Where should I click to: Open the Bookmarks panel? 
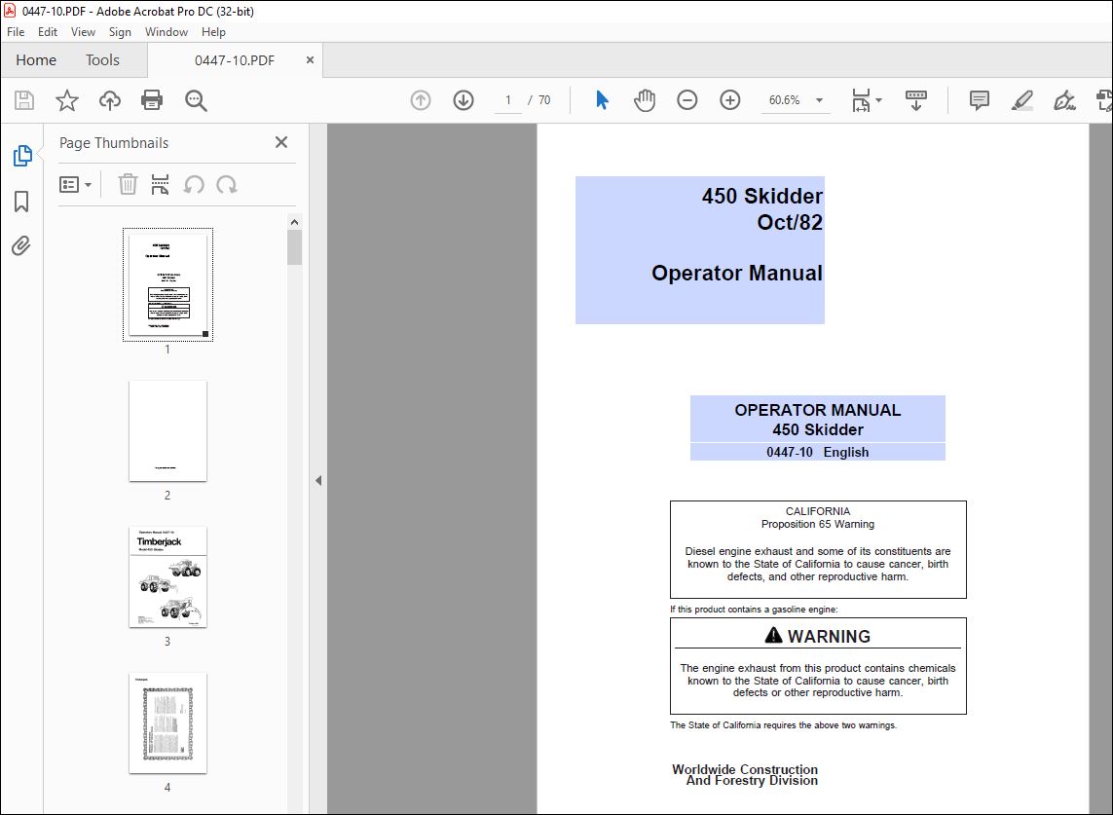[x=21, y=201]
